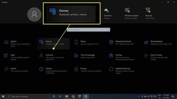Click 'Speech, region, date' text
The height and width of the screenshot is (99, 177).
(x=88, y=58)
